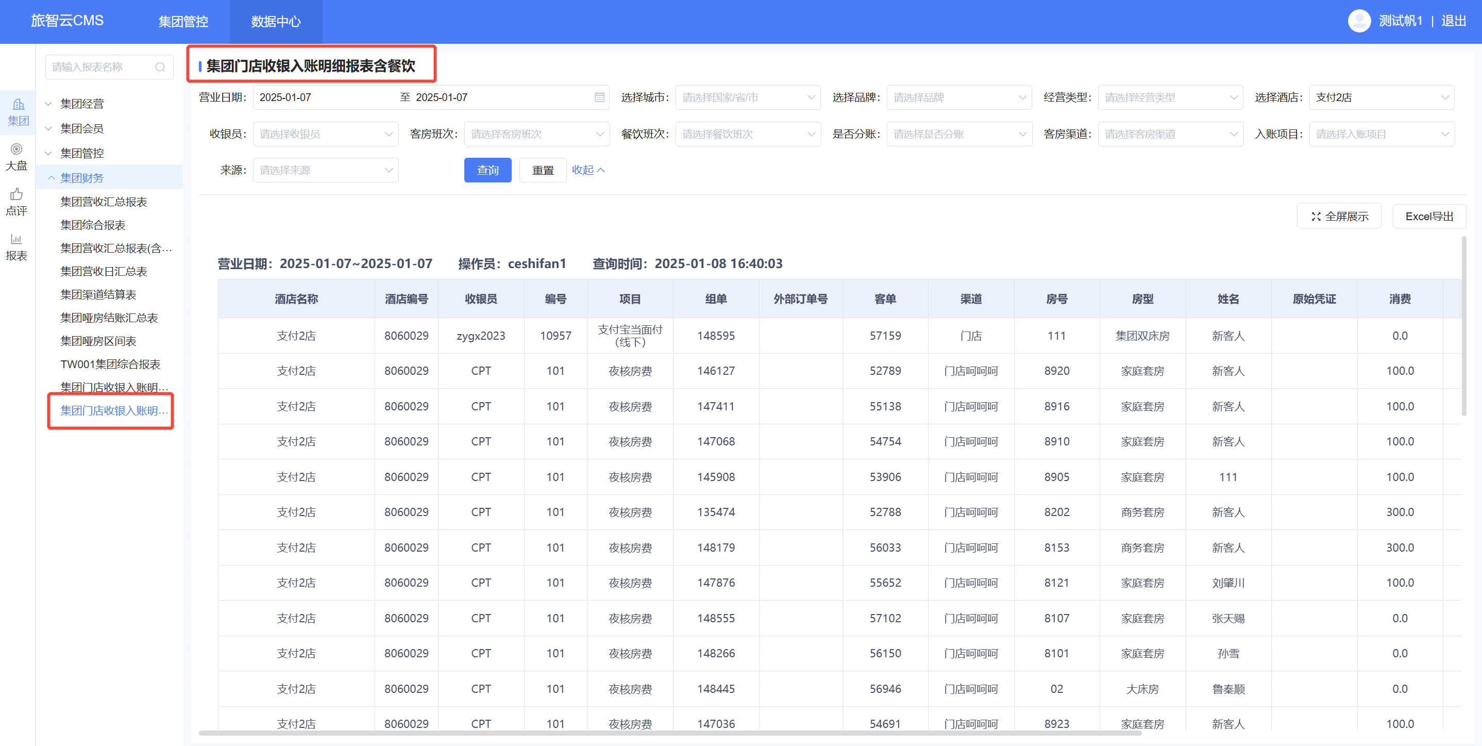Open 集团营收汇总报表 report
This screenshot has height=746, width=1482.
pos(104,202)
